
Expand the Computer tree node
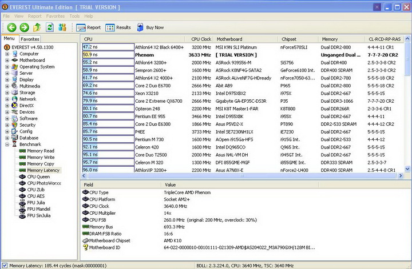7,54
